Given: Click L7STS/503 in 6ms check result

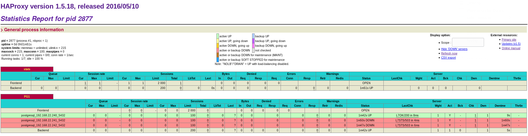Looking at the screenshot, I should click(407, 125).
